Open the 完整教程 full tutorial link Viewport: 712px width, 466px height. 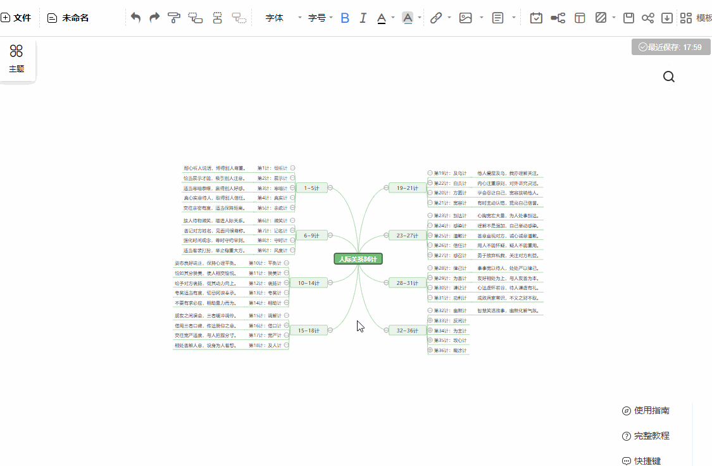(646, 436)
